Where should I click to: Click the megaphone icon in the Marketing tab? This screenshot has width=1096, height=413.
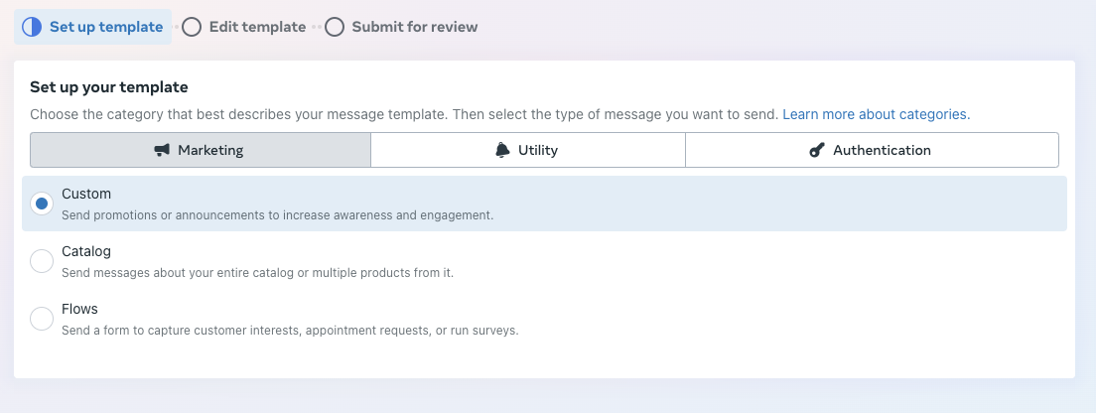coord(162,151)
